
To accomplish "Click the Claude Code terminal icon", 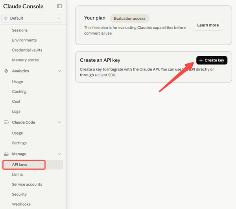I will (x=6, y=122).
